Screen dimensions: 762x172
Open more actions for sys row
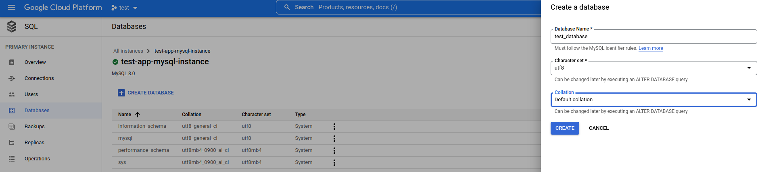[x=334, y=163]
